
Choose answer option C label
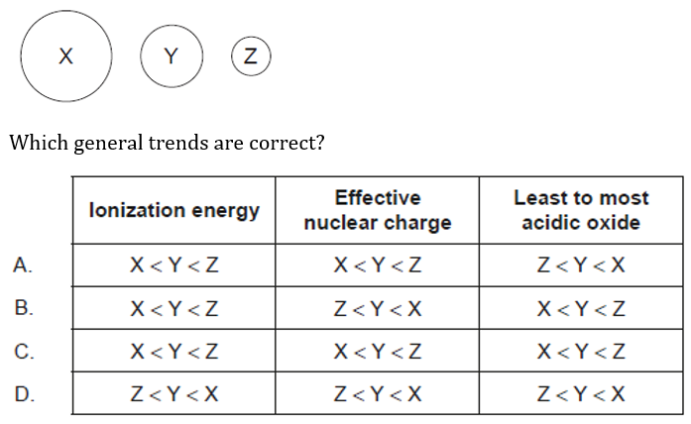click(x=24, y=352)
